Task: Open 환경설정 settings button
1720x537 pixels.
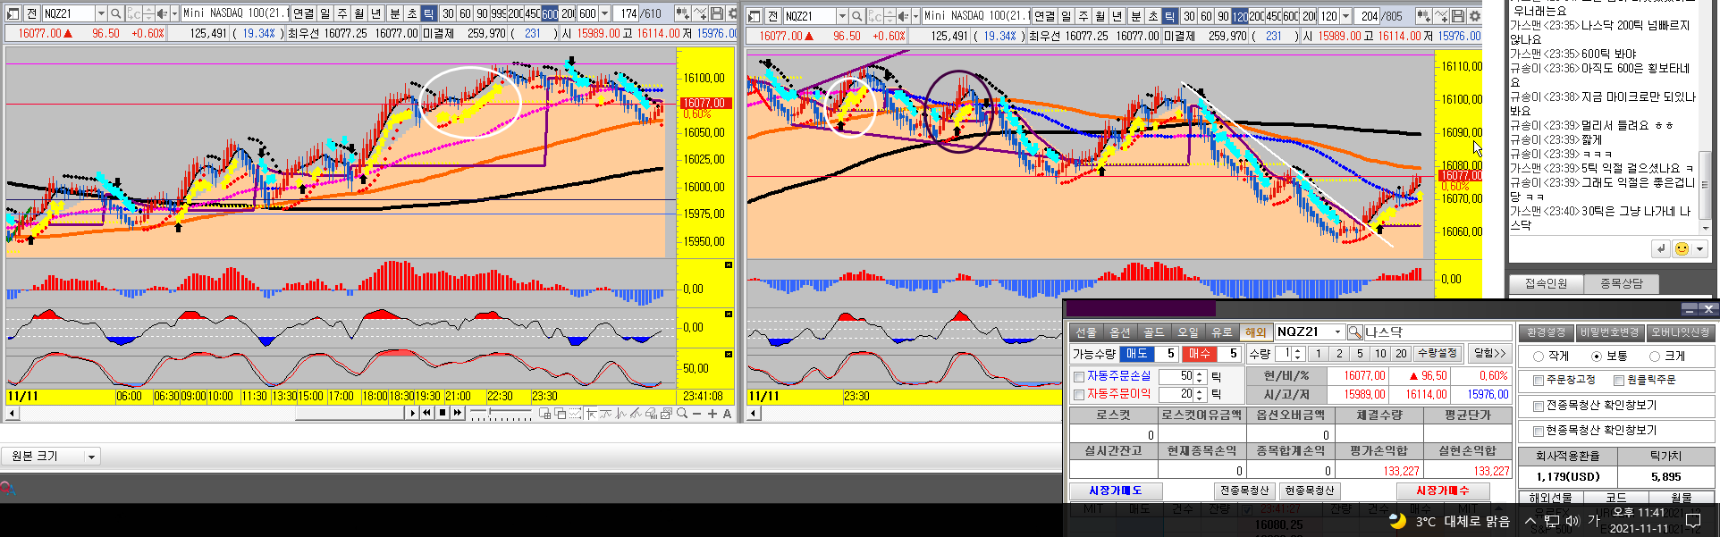Action: coord(1546,332)
